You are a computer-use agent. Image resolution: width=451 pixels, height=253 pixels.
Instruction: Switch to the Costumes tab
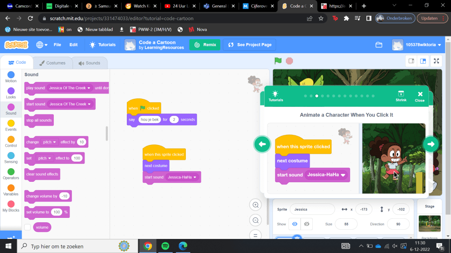52,63
